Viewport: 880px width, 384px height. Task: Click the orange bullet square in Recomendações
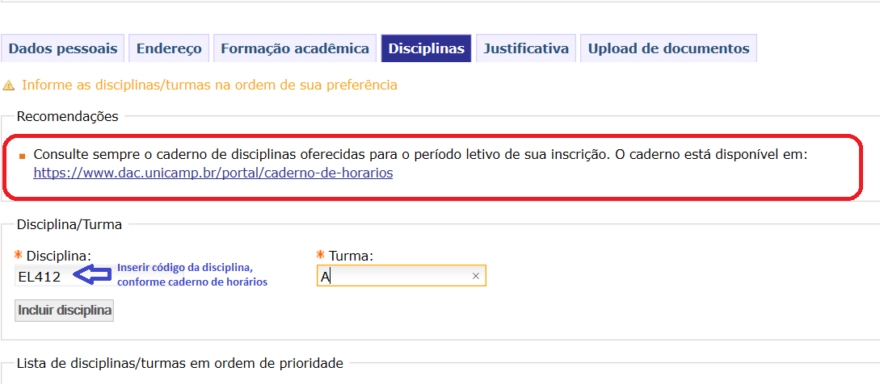22,157
